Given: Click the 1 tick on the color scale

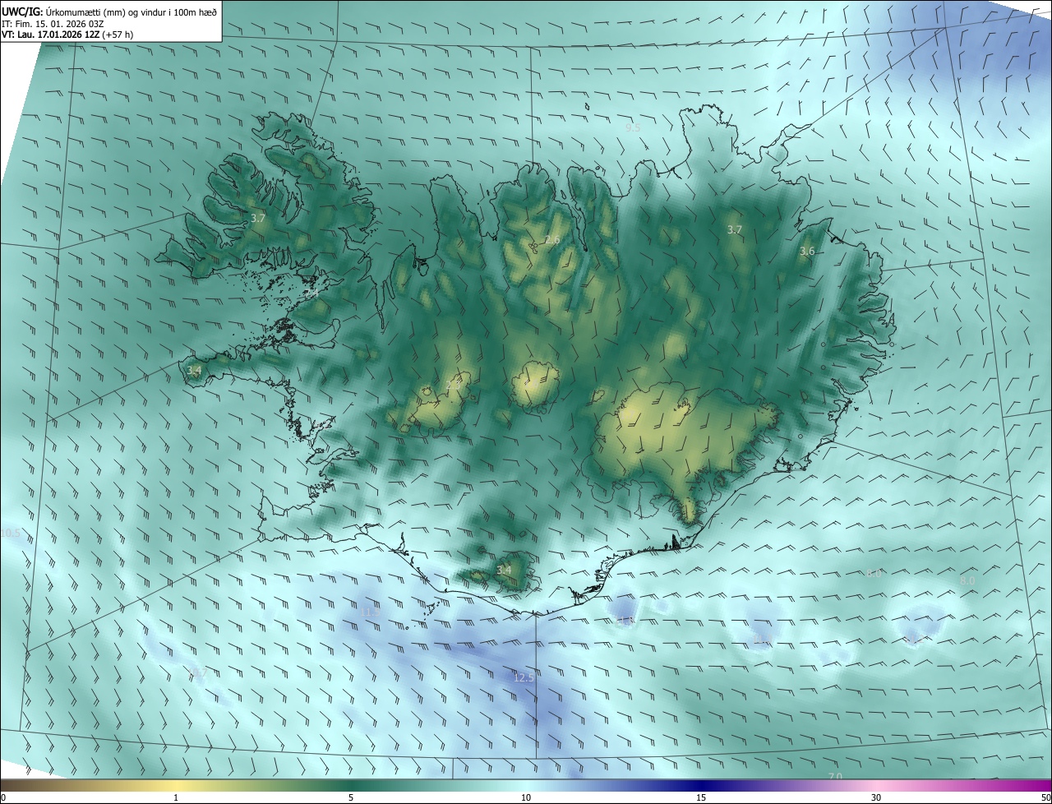Looking at the screenshot, I should 176,798.
